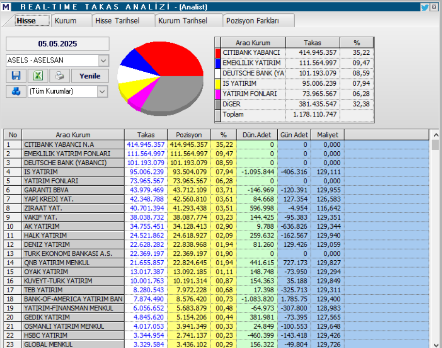Open the Hisse Tarihsel tab

coord(117,21)
